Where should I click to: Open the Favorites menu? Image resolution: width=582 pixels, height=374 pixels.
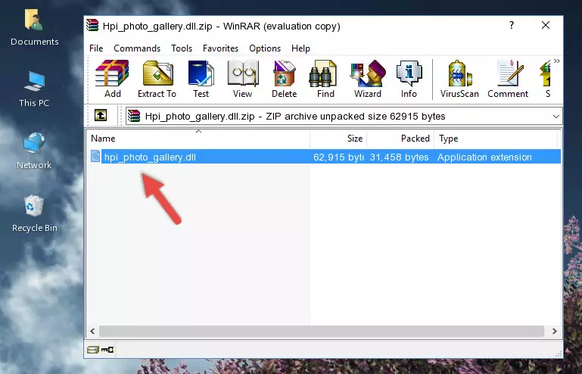tap(220, 48)
